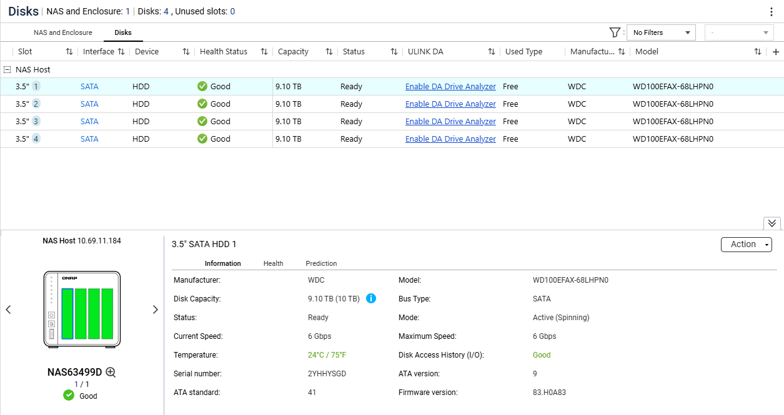Click the SATA link for disk 3
Viewport: 784px width, 415px height.
click(89, 122)
